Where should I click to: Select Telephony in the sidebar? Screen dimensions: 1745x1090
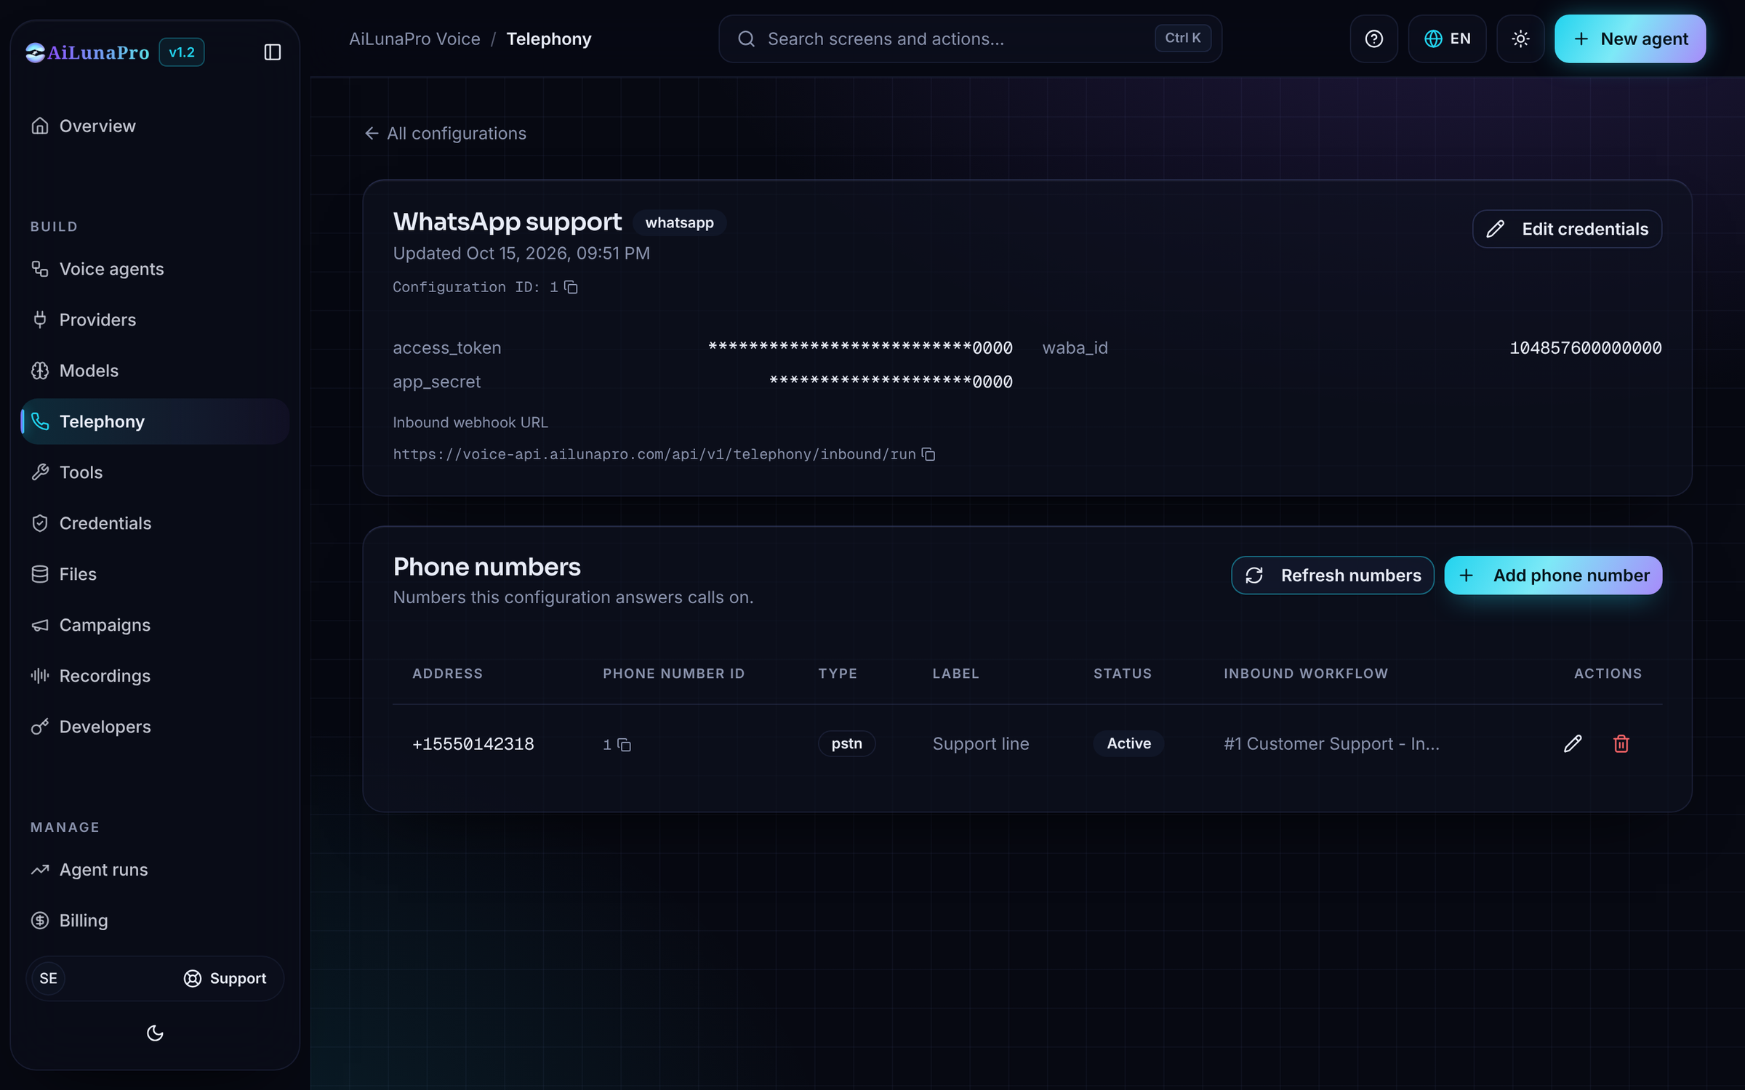point(155,421)
